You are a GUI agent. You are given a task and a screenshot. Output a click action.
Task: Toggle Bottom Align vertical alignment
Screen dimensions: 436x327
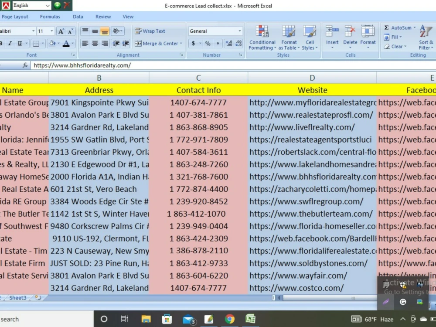tap(105, 31)
